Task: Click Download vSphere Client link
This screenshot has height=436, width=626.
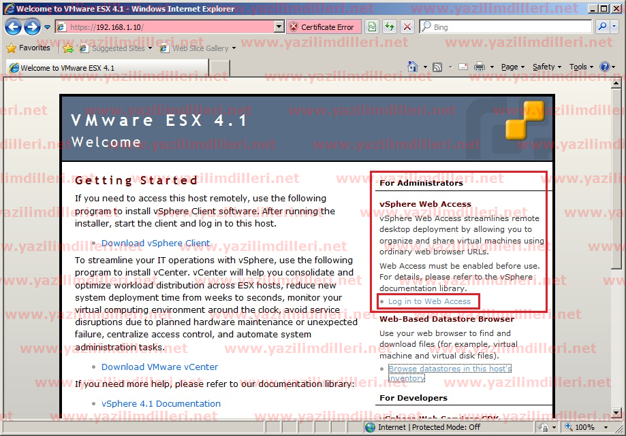Action: 155,243
